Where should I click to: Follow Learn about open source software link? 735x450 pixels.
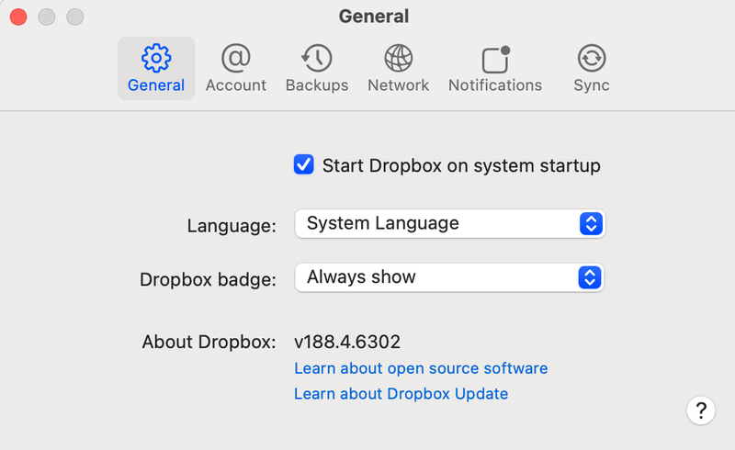pos(421,368)
